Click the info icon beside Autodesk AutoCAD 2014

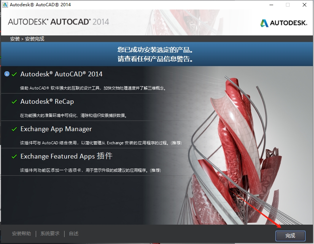coord(7,74)
